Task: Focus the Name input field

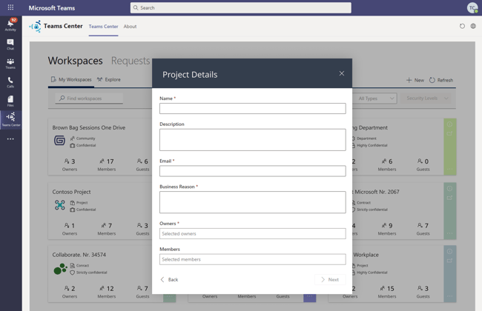Action: point(253,108)
